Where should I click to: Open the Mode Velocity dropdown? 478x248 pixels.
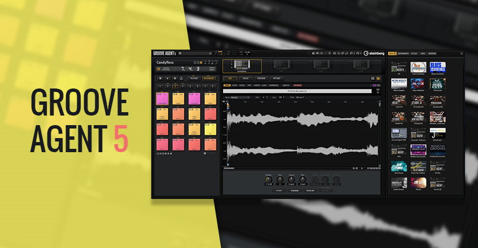(239, 98)
